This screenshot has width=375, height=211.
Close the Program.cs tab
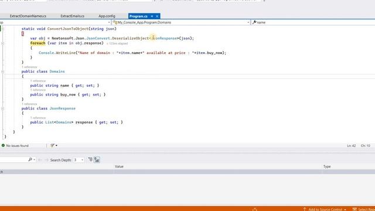[157, 16]
